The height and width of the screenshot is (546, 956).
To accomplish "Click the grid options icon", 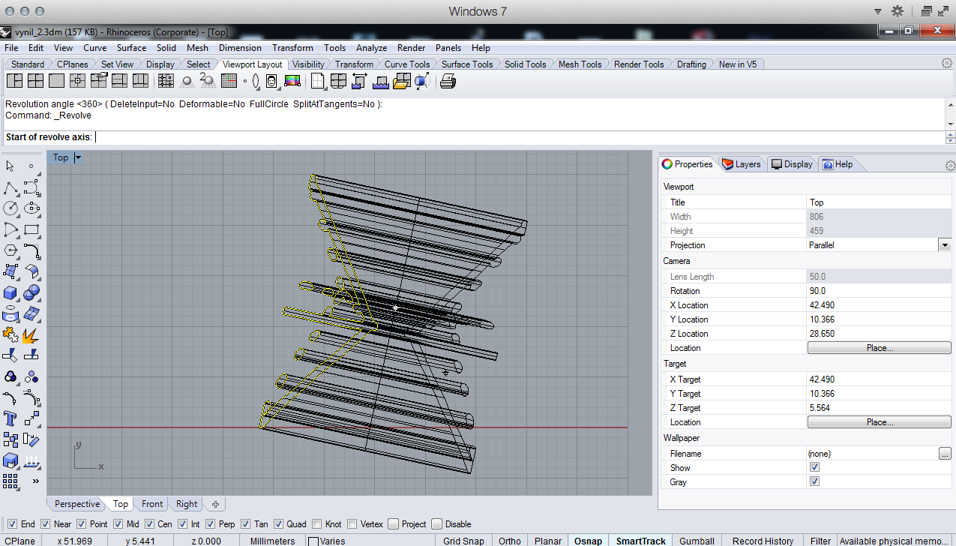I will [229, 81].
